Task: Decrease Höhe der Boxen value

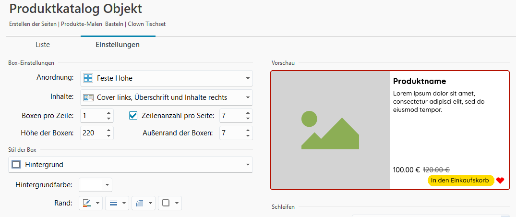Action: 109,135
